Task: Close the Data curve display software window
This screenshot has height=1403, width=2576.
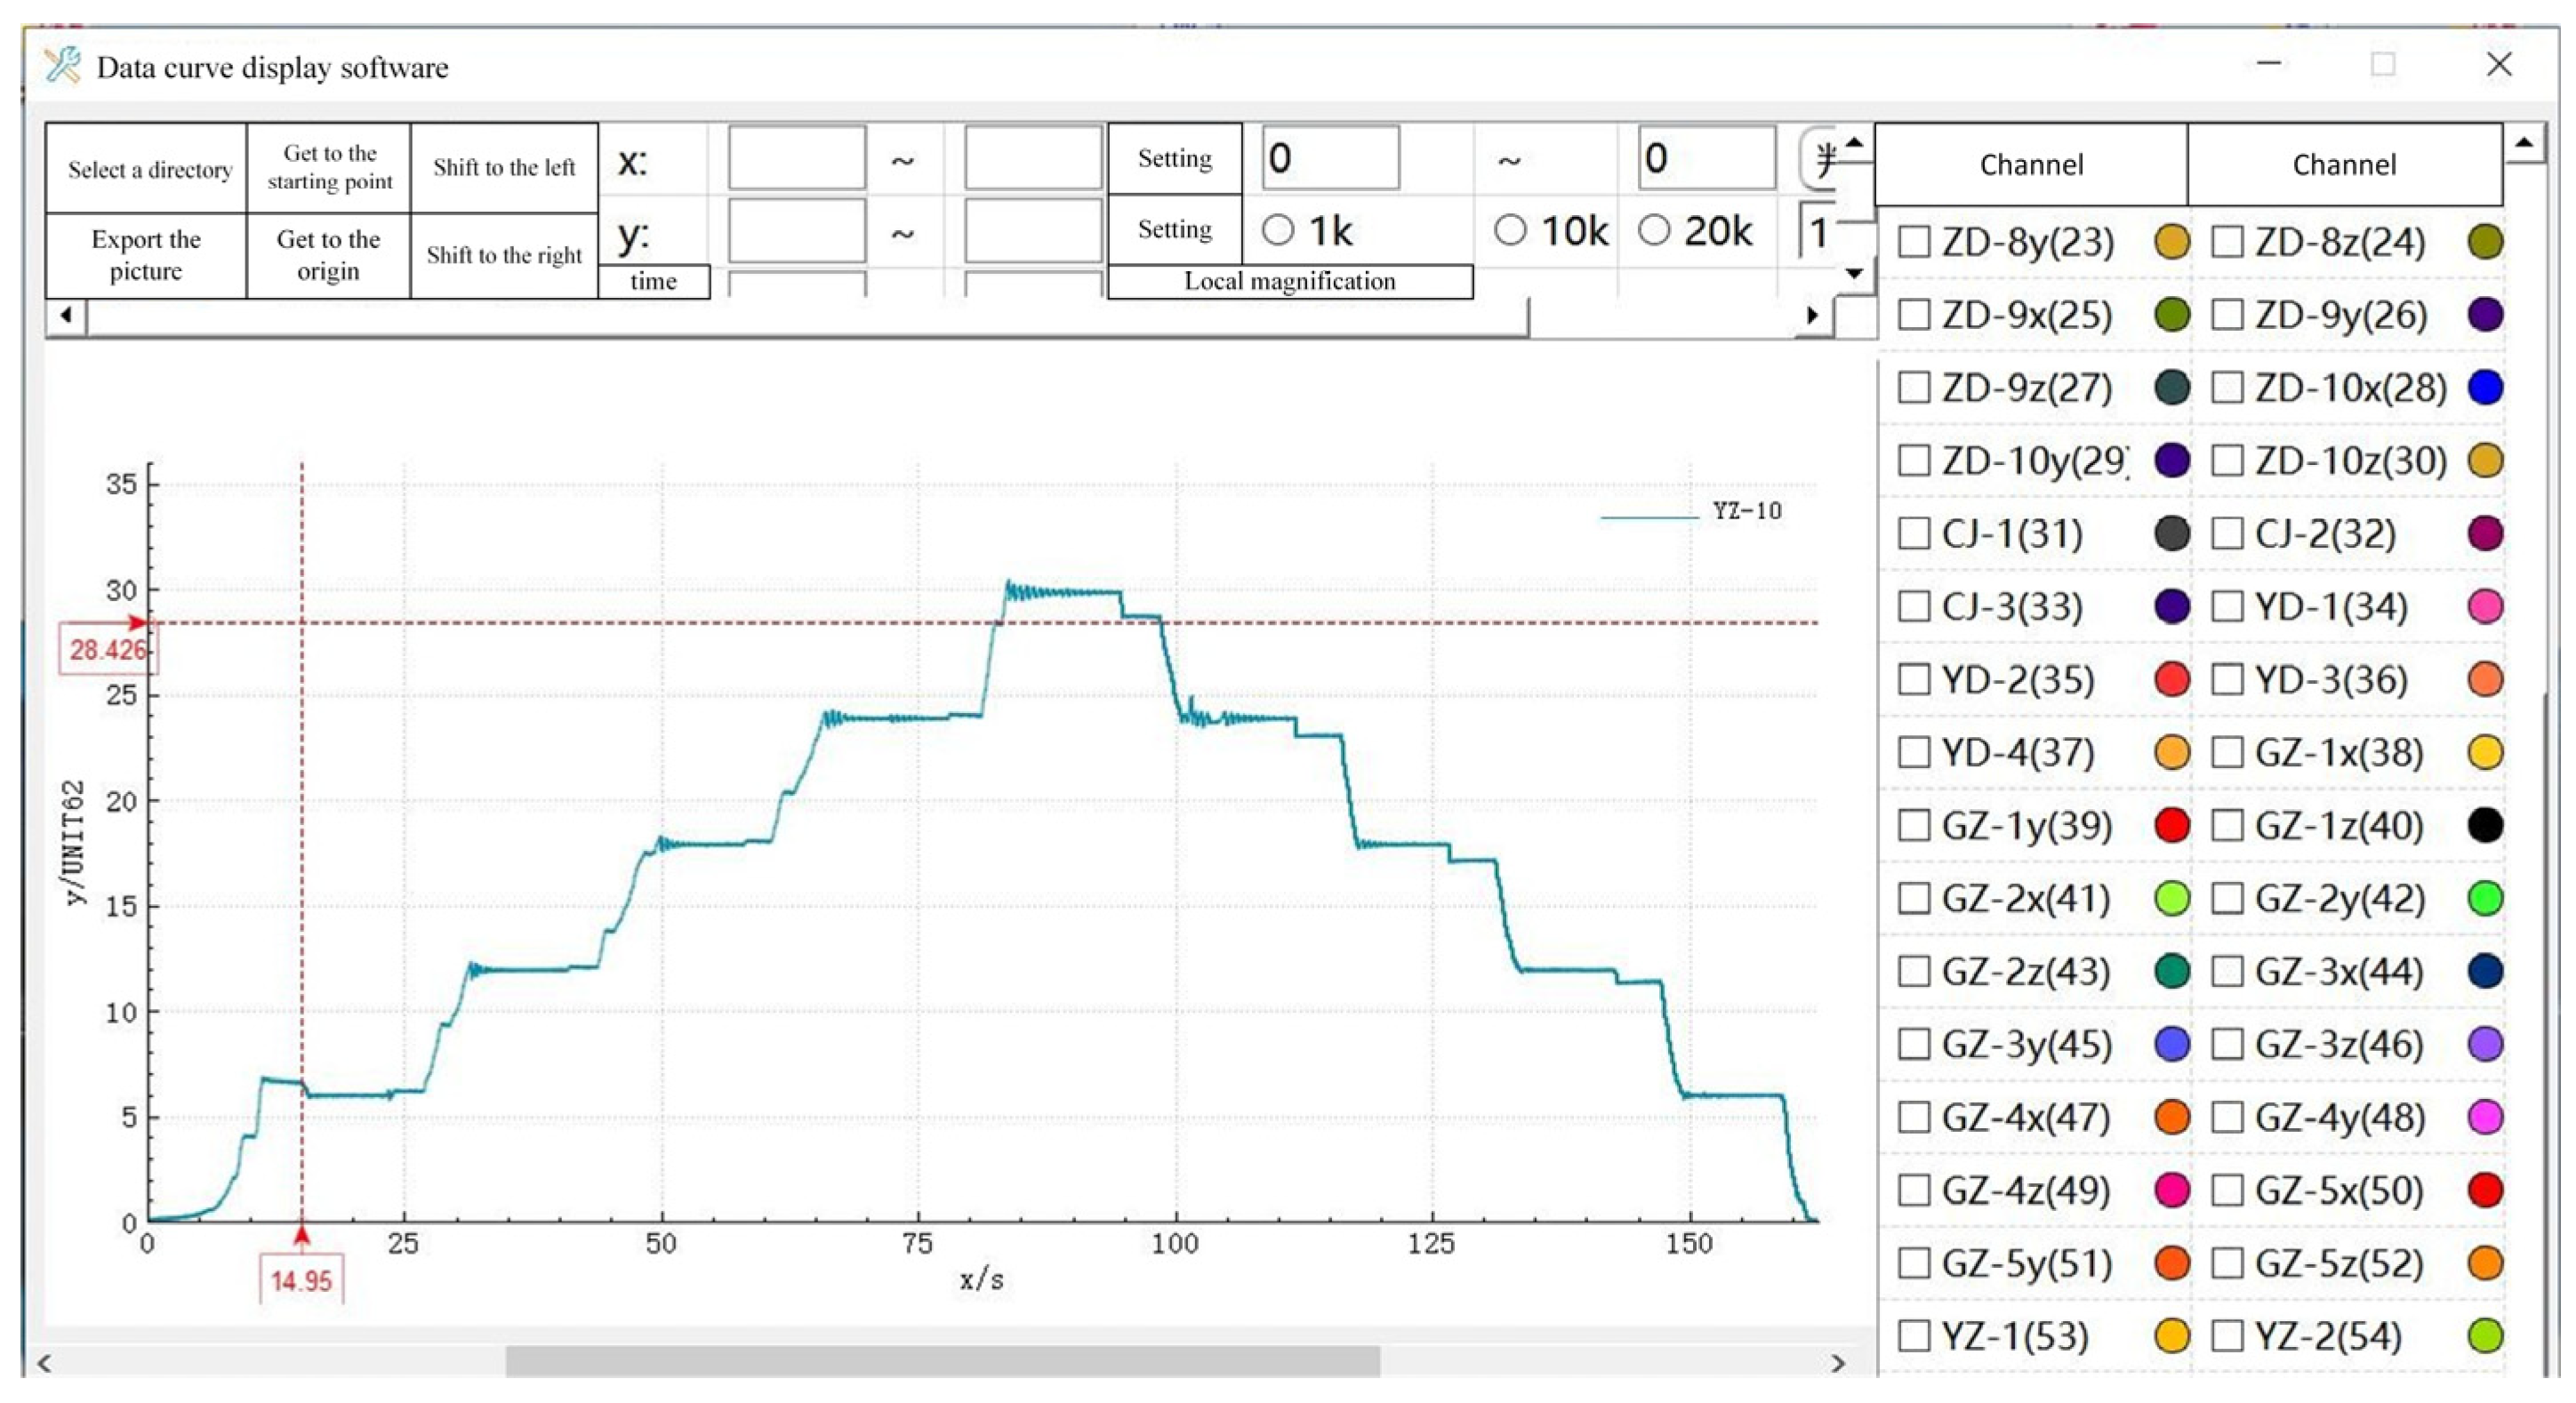Action: coord(2499,64)
